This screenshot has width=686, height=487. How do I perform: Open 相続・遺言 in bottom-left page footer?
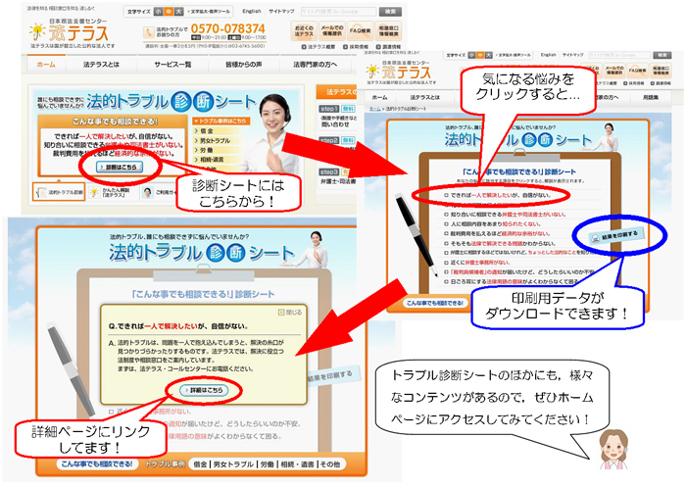298,464
